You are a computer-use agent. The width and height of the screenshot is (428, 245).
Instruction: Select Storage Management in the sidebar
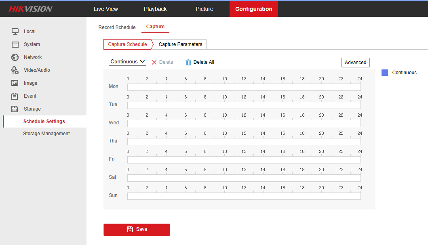pyautogui.click(x=46, y=134)
